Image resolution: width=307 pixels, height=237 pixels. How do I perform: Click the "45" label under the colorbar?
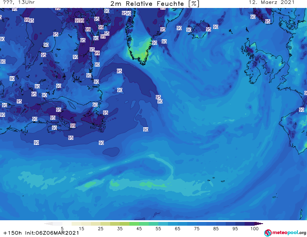tap(139, 228)
